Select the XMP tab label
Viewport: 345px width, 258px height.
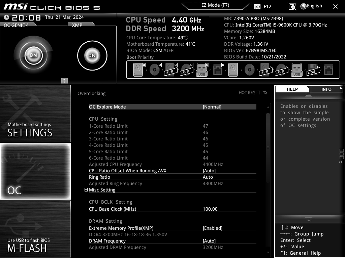coord(77,25)
